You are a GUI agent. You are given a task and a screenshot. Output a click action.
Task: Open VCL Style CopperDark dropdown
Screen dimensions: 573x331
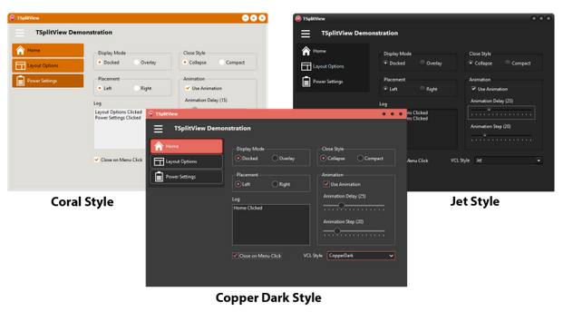click(361, 256)
